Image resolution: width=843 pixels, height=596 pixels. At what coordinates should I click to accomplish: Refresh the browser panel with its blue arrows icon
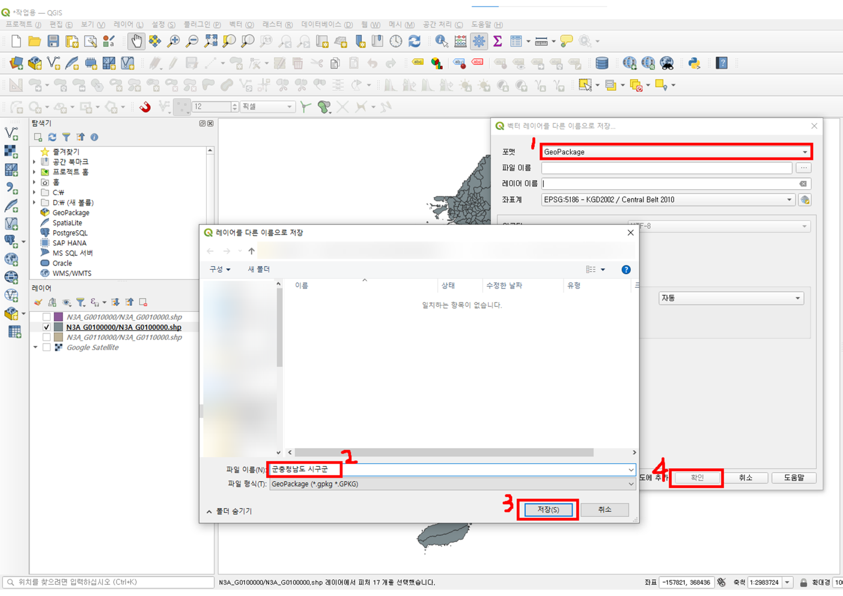(x=52, y=138)
